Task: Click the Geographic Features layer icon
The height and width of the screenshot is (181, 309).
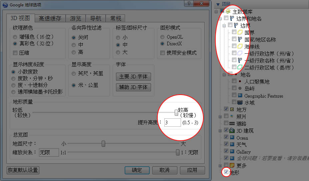Action: pos(240,95)
